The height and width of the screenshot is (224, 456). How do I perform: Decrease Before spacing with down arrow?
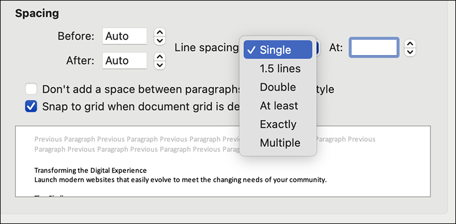[159, 40]
